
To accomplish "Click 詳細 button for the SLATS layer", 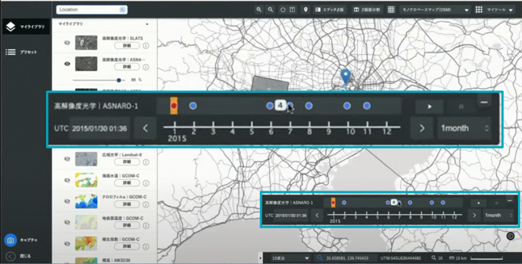I will pos(127,45).
